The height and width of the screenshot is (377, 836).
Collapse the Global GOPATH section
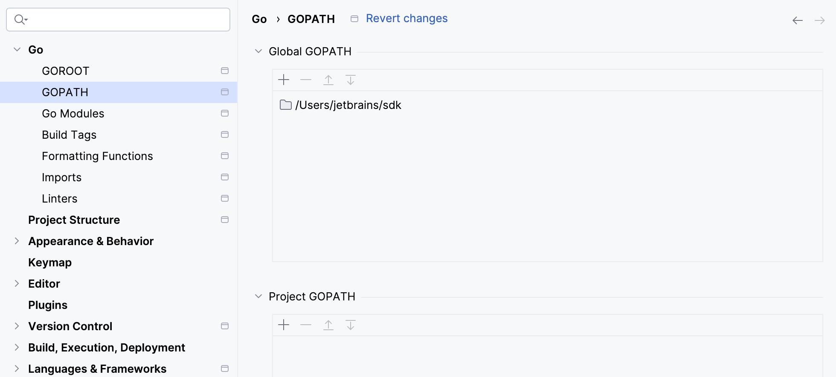pos(258,51)
